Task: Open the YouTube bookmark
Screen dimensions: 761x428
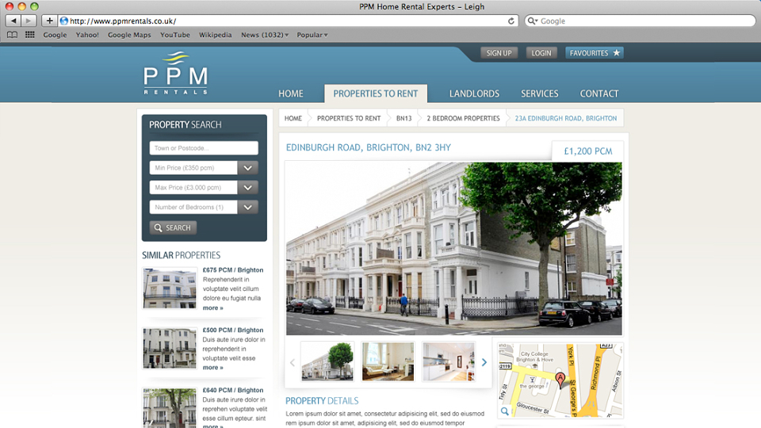Action: pyautogui.click(x=174, y=35)
